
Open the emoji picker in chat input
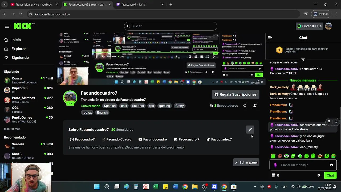[331, 165]
